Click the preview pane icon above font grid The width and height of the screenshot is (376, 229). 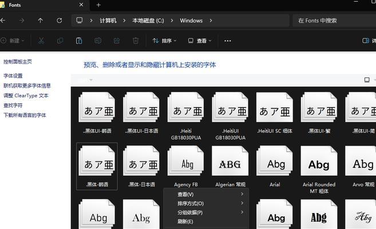pos(367,80)
